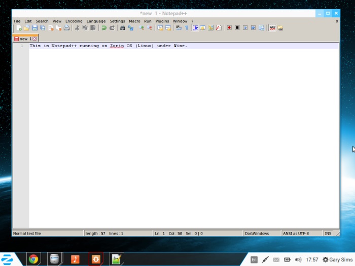This screenshot has height=266, width=355.
Task: Open the Language menu
Action: [x=96, y=21]
